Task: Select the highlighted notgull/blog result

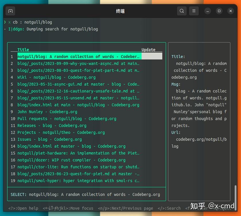Action: tap(78, 56)
